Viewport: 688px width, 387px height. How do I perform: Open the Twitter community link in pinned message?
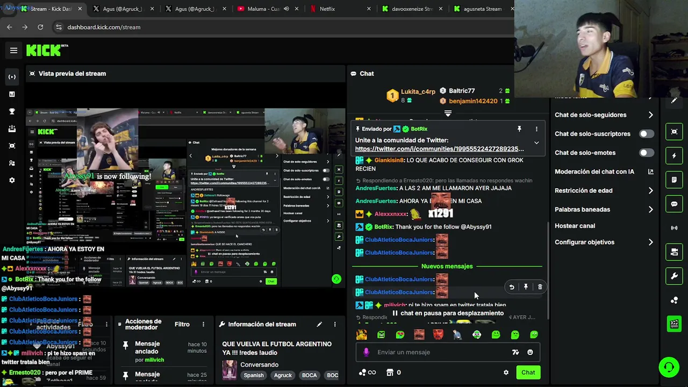coord(439,149)
